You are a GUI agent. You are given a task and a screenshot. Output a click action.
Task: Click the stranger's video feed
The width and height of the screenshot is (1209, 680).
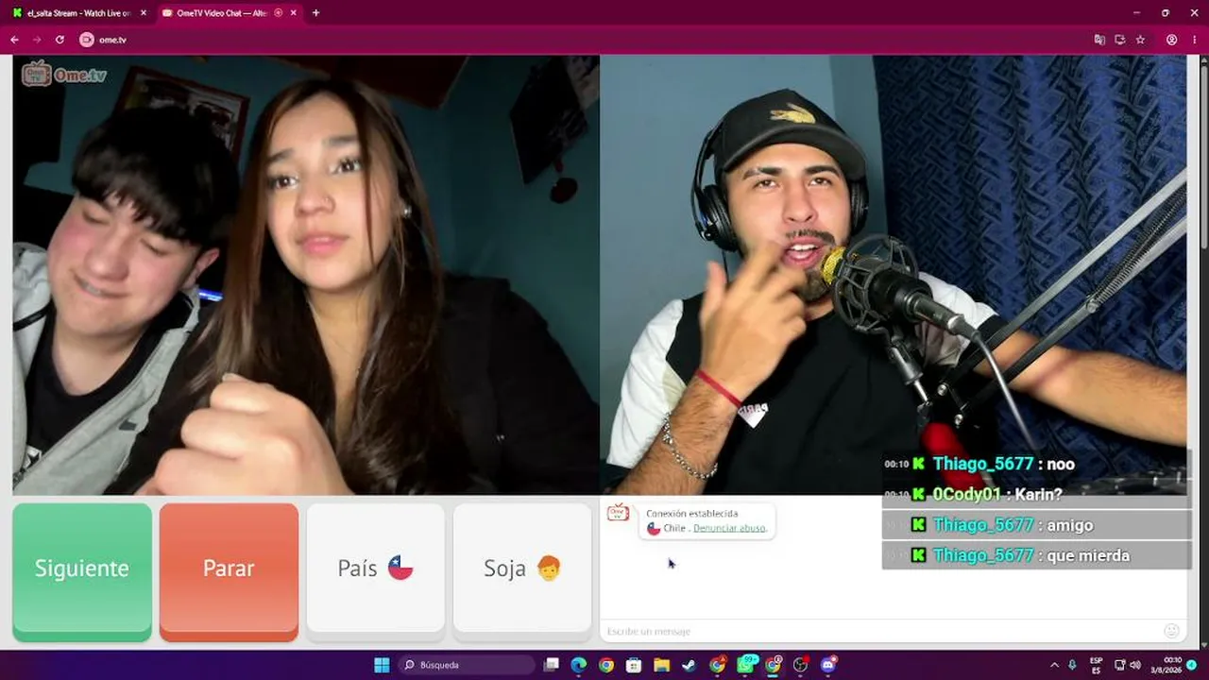[x=306, y=275]
